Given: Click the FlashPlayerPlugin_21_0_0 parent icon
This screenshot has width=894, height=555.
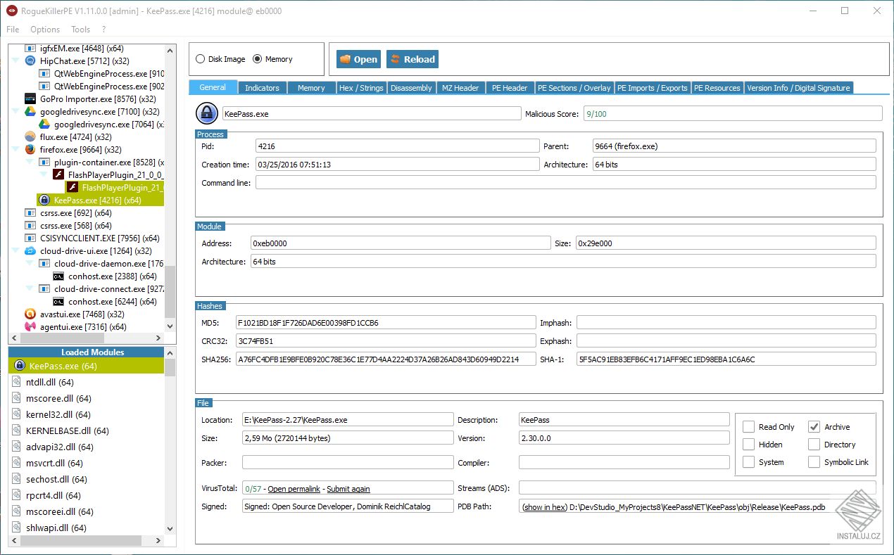Looking at the screenshot, I should pos(58,175).
